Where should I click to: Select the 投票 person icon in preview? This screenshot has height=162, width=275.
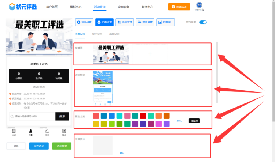coord(31,132)
